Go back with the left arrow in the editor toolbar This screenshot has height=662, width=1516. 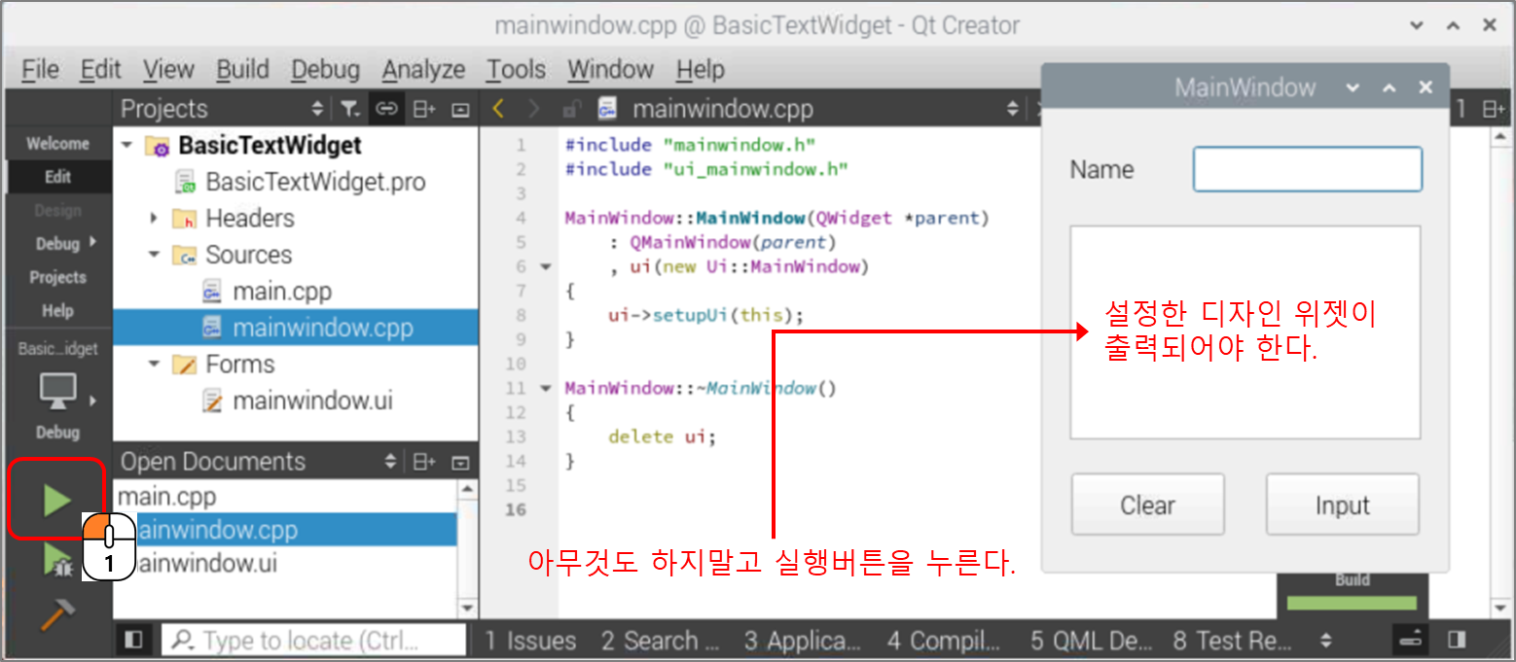498,109
